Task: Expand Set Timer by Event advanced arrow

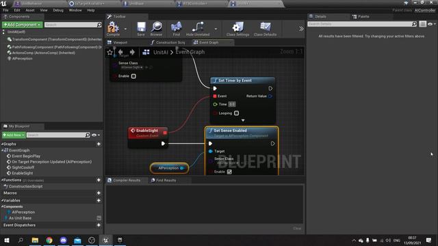Action: tap(243, 120)
